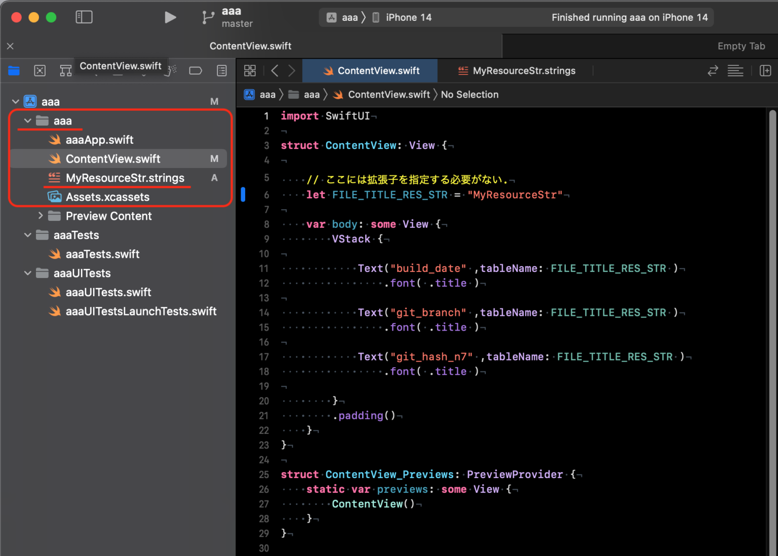778x556 pixels.
Task: Open the Adjust Editor Options menu
Action: click(735, 71)
